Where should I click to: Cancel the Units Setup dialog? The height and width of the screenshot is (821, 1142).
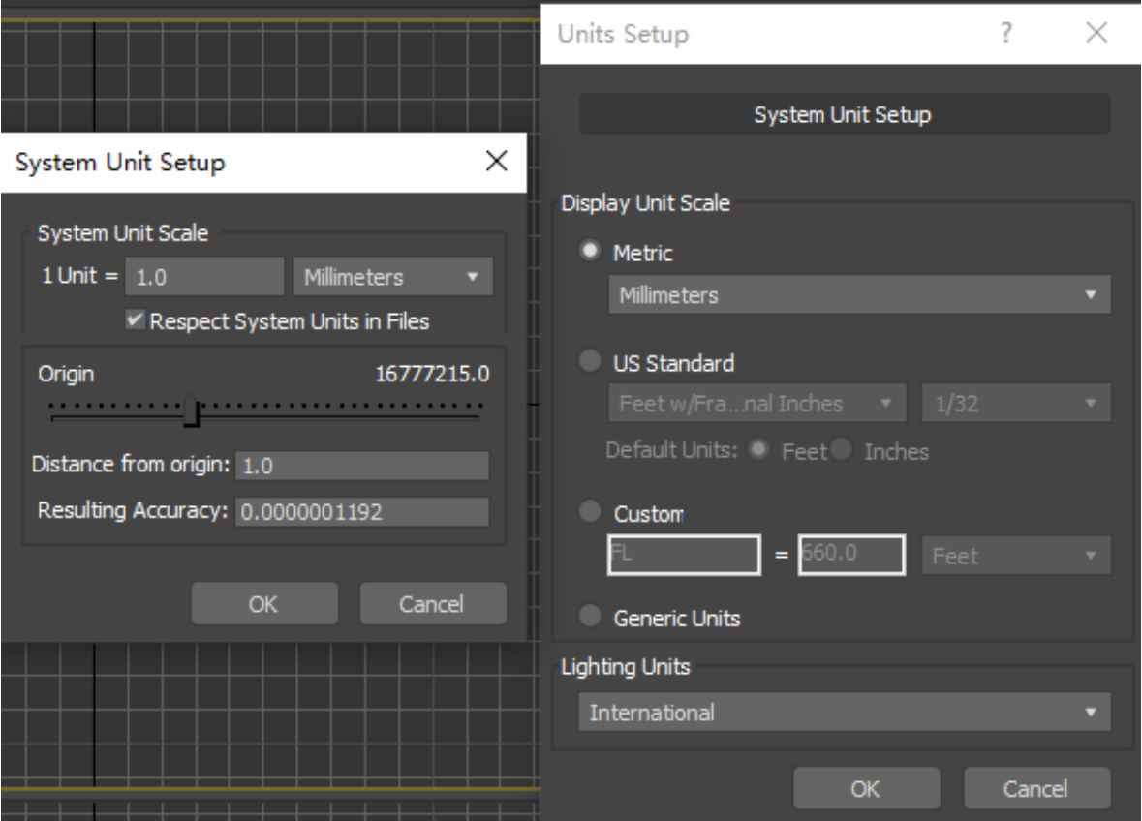pyautogui.click(x=1036, y=789)
